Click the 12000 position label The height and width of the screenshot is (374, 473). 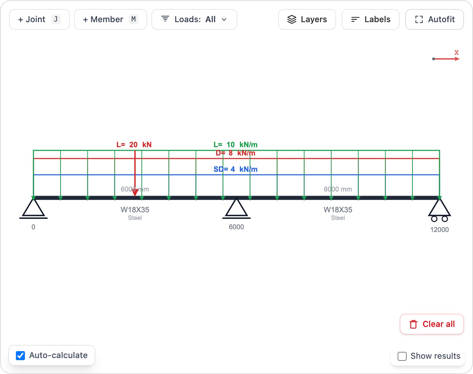pyautogui.click(x=439, y=230)
